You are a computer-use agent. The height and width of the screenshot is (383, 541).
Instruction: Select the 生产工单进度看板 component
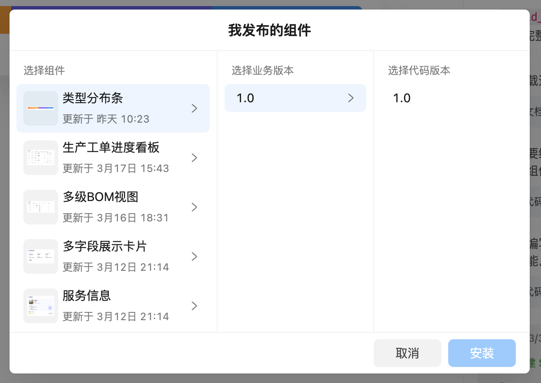coord(113,158)
